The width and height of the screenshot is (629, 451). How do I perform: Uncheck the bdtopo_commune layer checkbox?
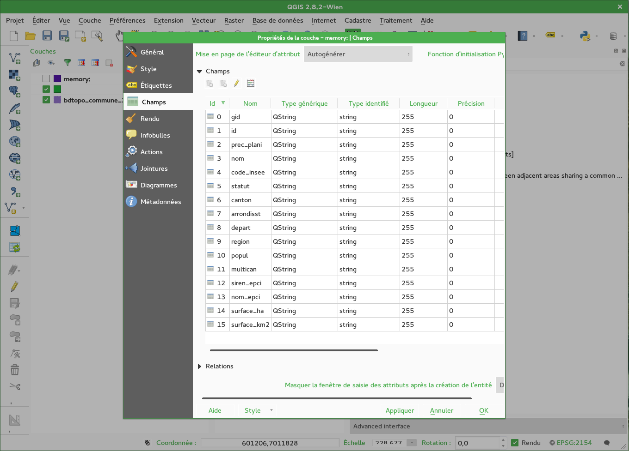tap(46, 100)
